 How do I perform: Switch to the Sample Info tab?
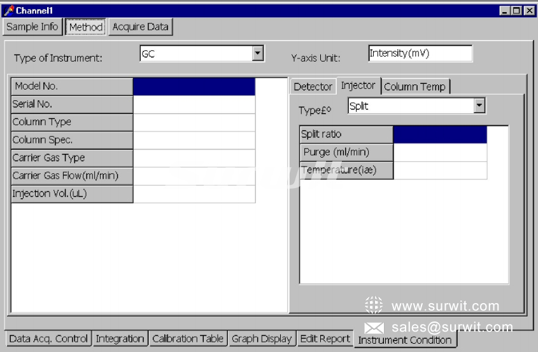coord(32,27)
